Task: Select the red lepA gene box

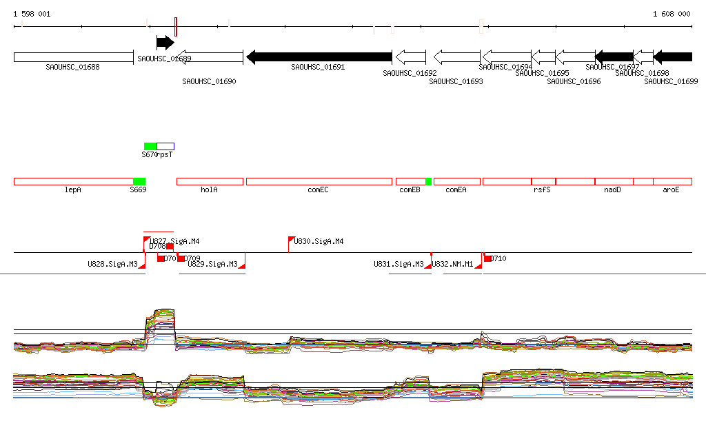Action: tap(73, 182)
